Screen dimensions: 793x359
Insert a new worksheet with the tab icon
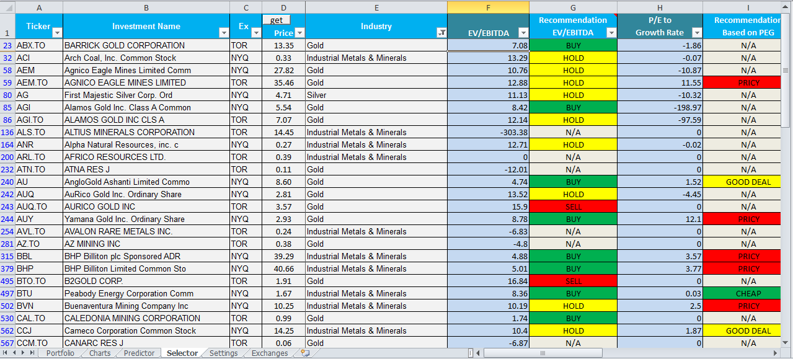point(305,353)
